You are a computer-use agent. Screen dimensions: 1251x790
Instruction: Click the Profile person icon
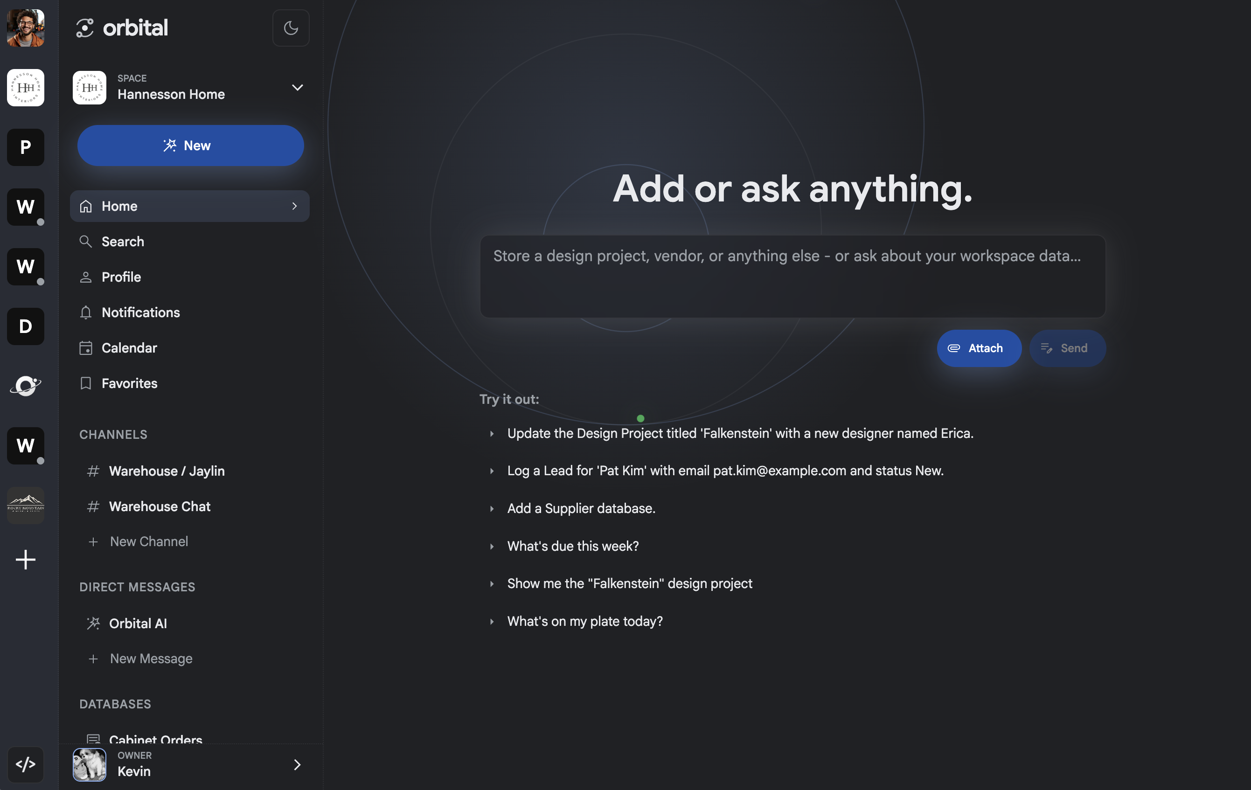coord(86,277)
